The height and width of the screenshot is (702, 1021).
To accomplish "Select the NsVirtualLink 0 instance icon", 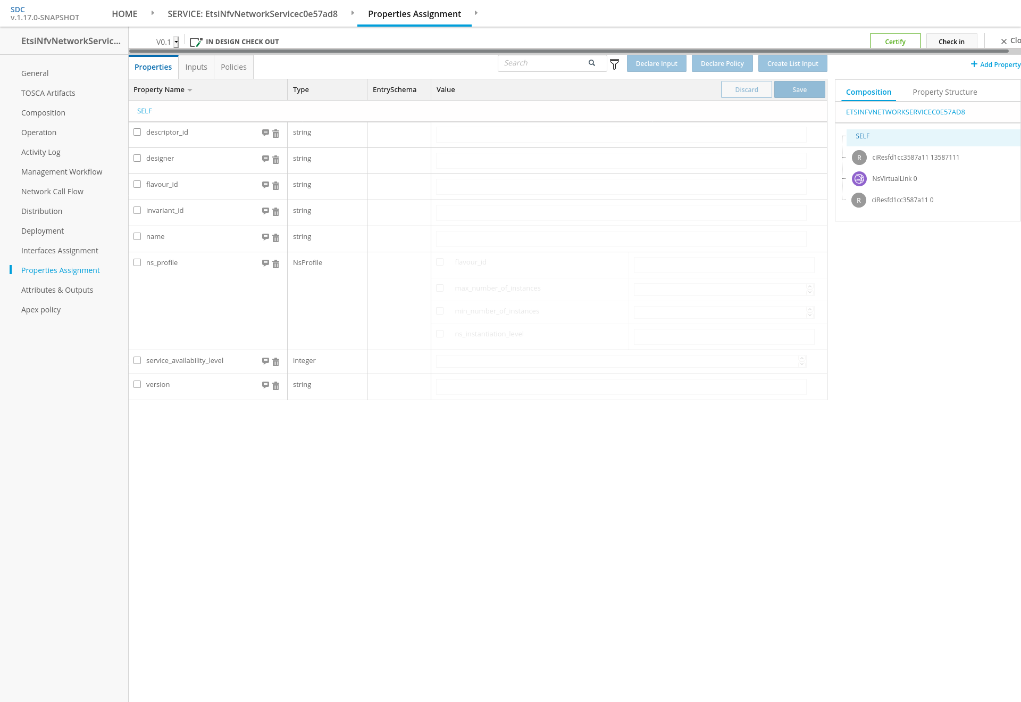I will pos(859,179).
